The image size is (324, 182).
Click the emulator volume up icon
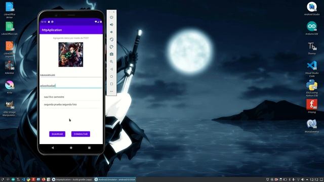(111, 25)
